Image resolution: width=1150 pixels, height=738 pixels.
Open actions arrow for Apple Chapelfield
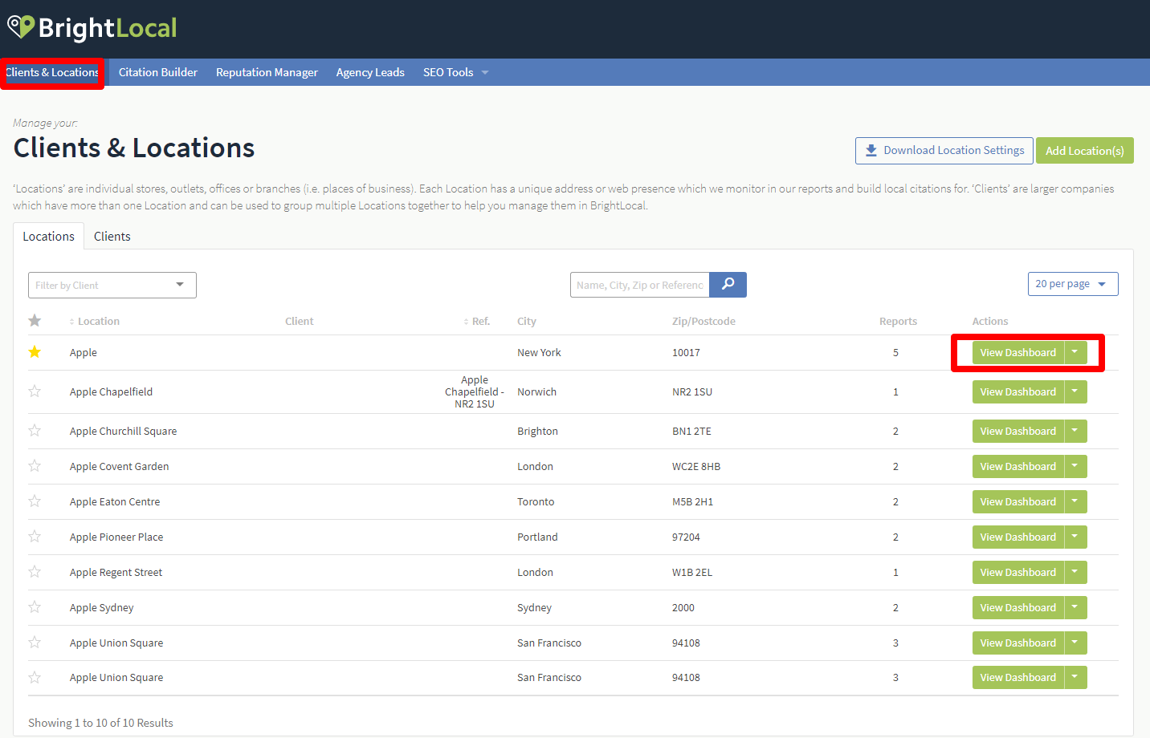pos(1075,391)
